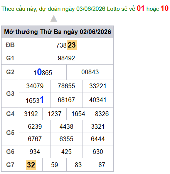Click the G5 row label
This screenshot has width=170, height=174.
pyautogui.click(x=10, y=133)
